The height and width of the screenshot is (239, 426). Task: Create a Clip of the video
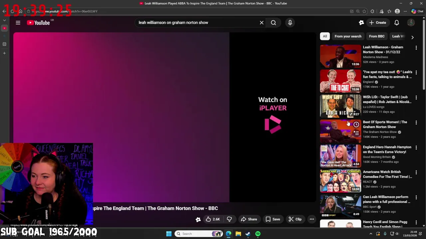tap(295, 219)
